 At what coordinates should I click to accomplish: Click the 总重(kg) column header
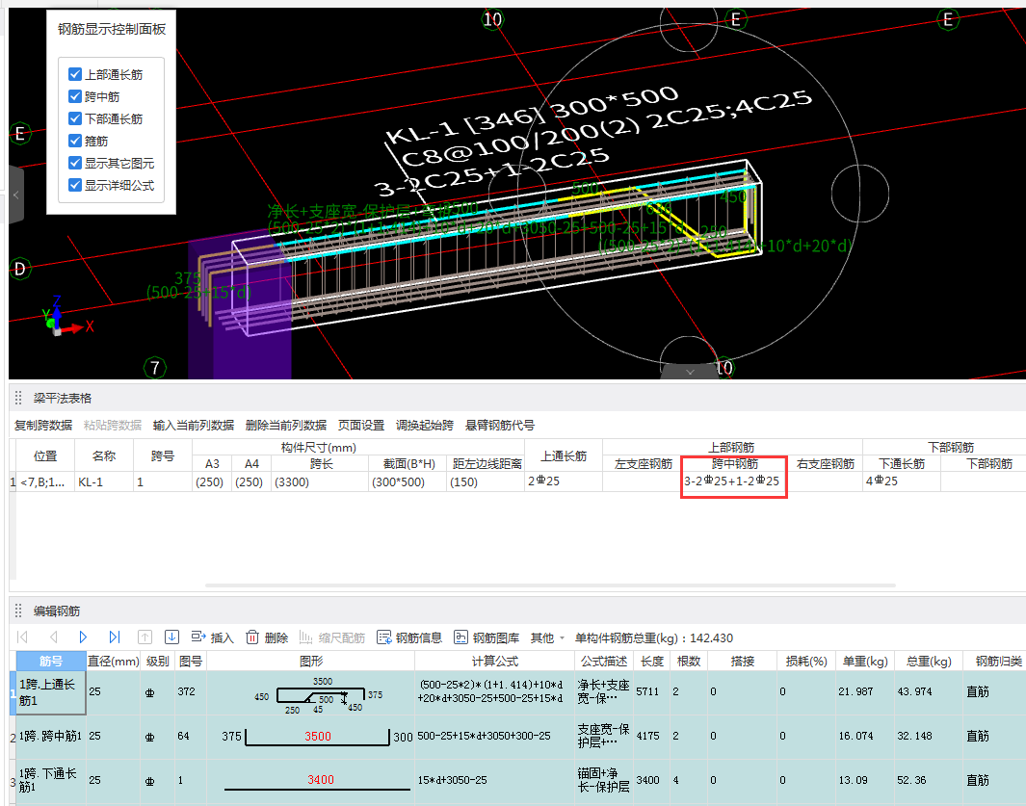tap(927, 661)
